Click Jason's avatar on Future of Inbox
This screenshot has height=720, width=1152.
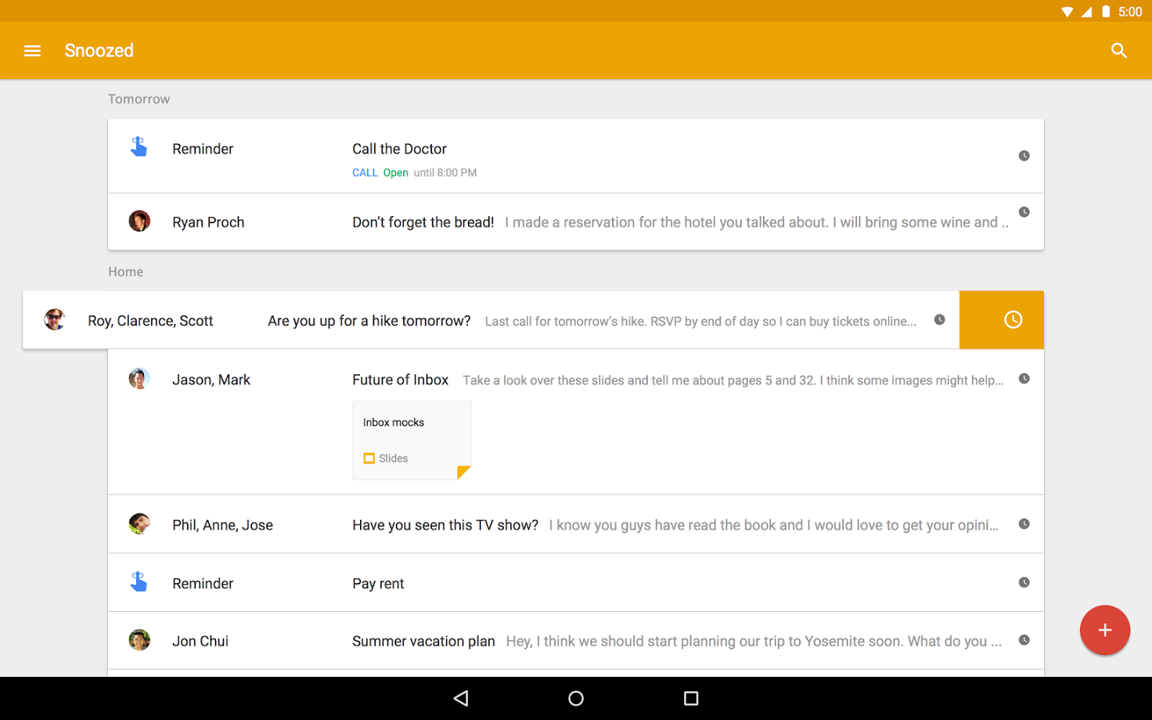click(x=139, y=378)
